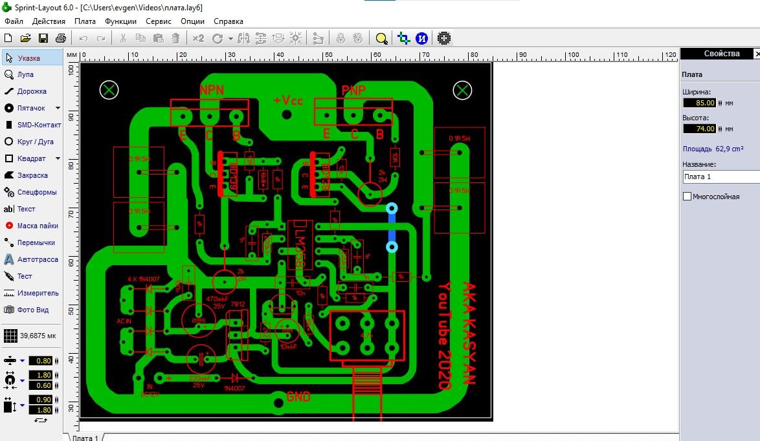Enable the Многослойная checkbox
The height and width of the screenshot is (441, 760).
tap(687, 196)
